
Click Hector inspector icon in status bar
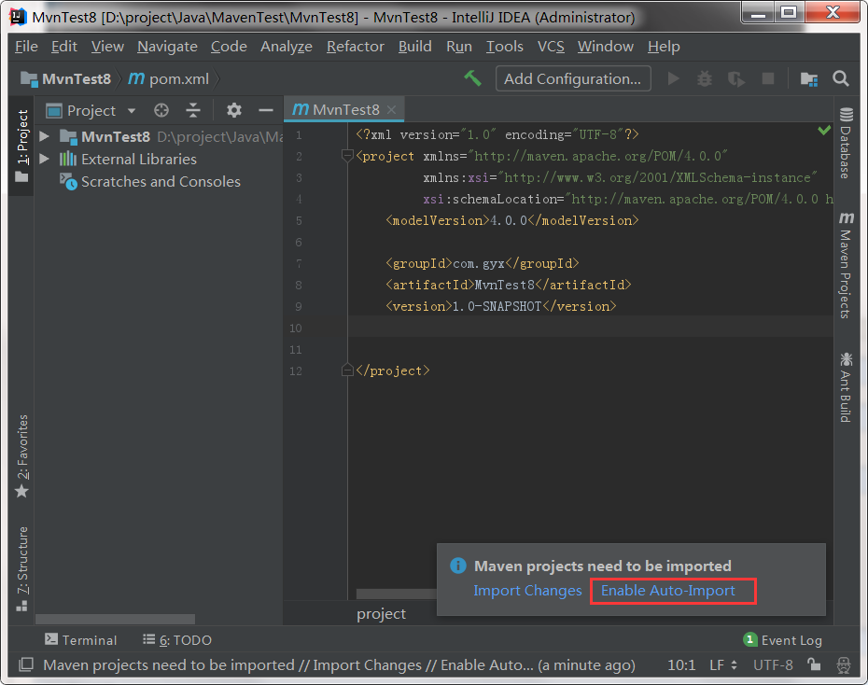click(x=843, y=664)
